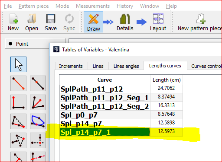Select point at distance and angle tool
The width and height of the screenshot is (222, 162).
[18, 83]
